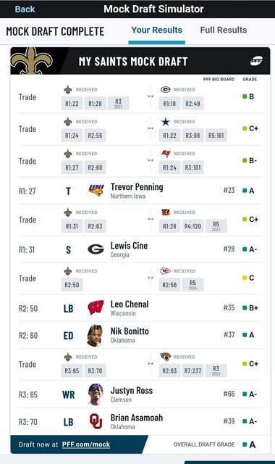The height and width of the screenshot is (464, 275).
Task: Click Northern Iowa logo beside Trevor Penning
Action: point(96,190)
